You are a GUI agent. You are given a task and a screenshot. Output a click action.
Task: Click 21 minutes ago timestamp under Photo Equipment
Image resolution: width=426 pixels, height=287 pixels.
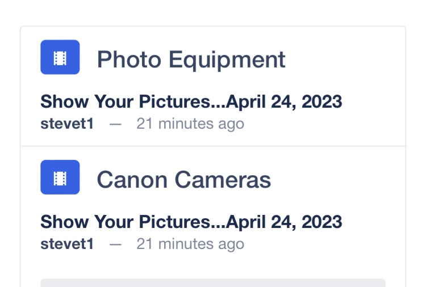tap(190, 124)
